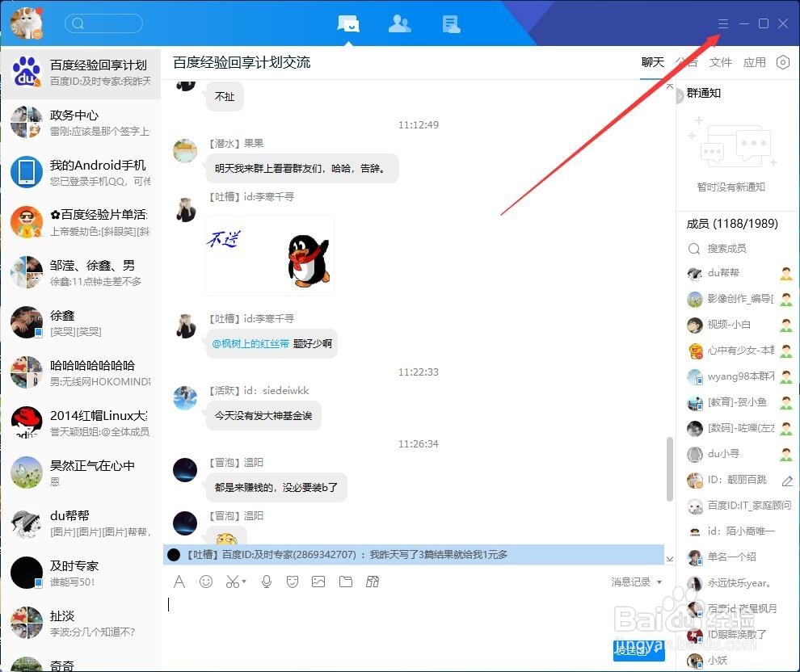This screenshot has height=672, width=800.
Task: Click the chat history vertical scrollbar thumb
Action: pos(669,469)
